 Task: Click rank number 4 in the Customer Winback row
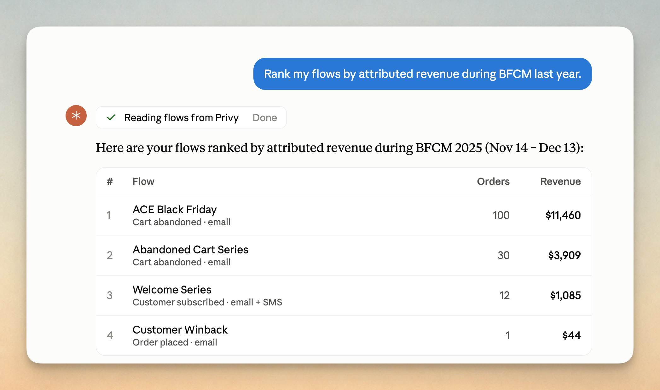click(110, 335)
